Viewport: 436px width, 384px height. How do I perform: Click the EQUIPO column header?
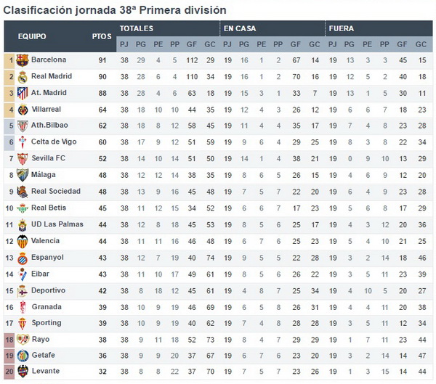pos(32,36)
